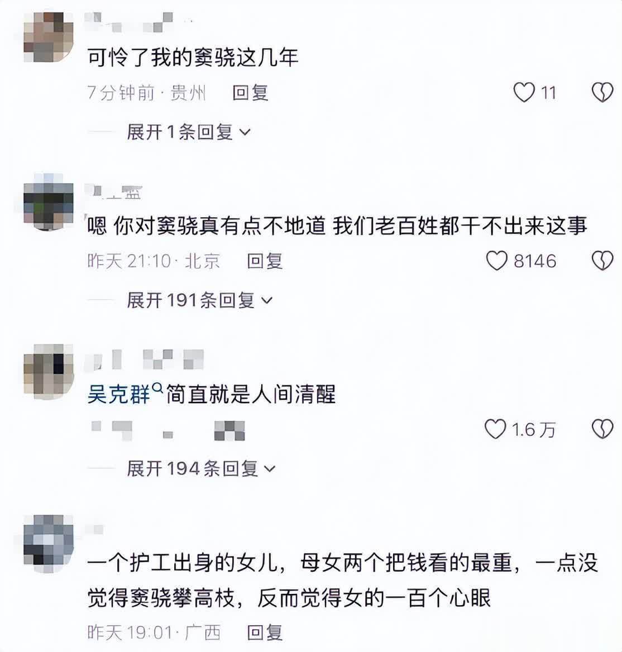Image resolution: width=622 pixels, height=652 pixels.
Task: Select comment text 可怜了我的窦骁这几年
Action: [x=193, y=57]
